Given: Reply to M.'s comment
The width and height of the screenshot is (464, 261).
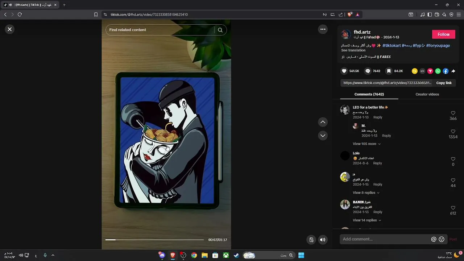Looking at the screenshot, I should point(386,136).
